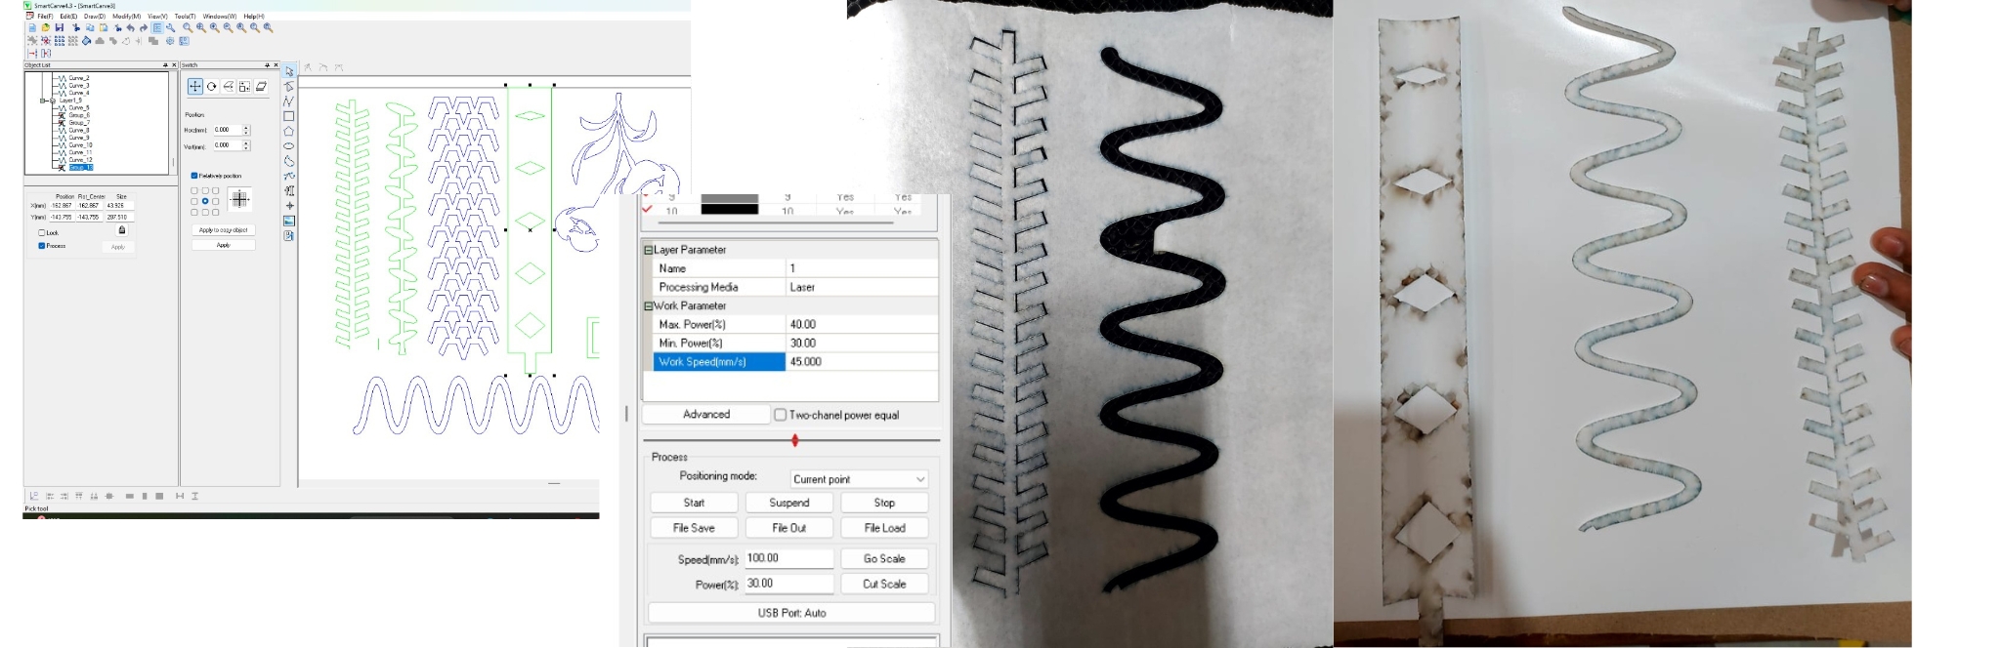Select the Rectangle drawing tool
The image size is (2001, 648).
pyautogui.click(x=289, y=116)
